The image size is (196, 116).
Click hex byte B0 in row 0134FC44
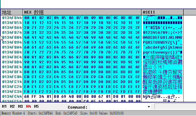pos(56,96)
